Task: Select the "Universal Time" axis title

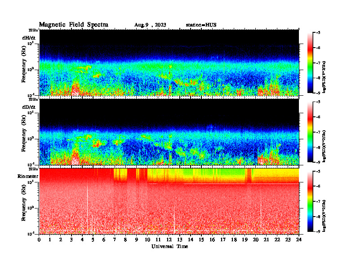Action: (x=169, y=246)
